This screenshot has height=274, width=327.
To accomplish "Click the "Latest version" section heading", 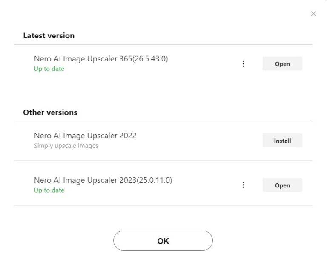I will (x=49, y=36).
